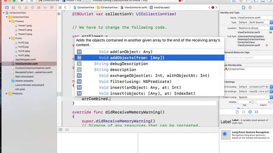Open the Project navigator folder icon
This screenshot has height=153, width=273.
point(7,8)
